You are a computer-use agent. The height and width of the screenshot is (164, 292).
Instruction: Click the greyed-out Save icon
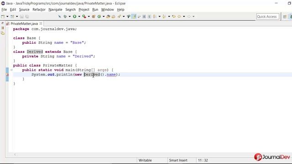[22, 16]
